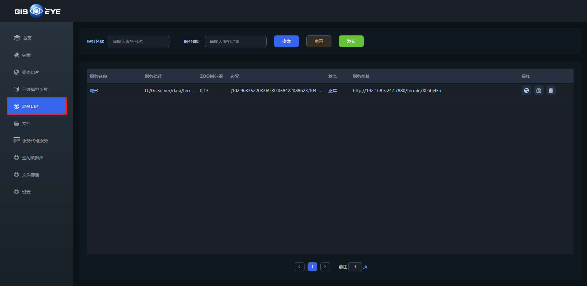Open the 三维模型切片 menu item
587x286 pixels.
tap(37, 89)
